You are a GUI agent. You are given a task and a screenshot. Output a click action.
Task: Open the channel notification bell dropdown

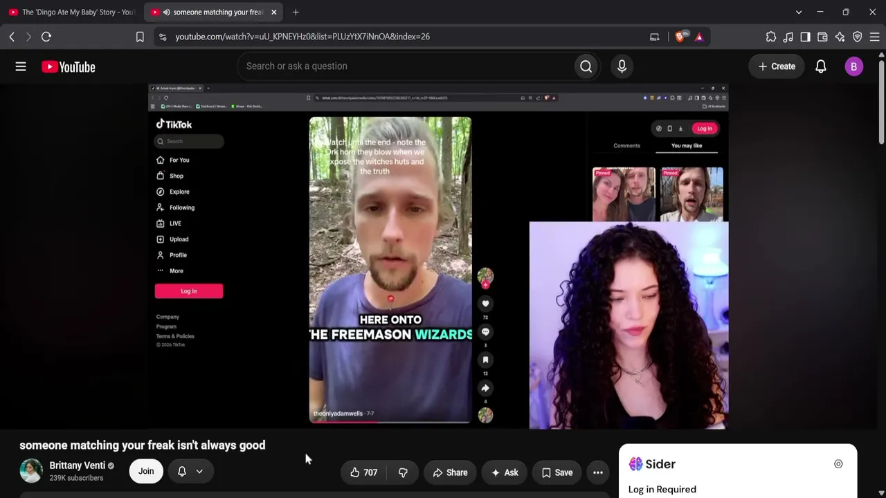pos(190,471)
